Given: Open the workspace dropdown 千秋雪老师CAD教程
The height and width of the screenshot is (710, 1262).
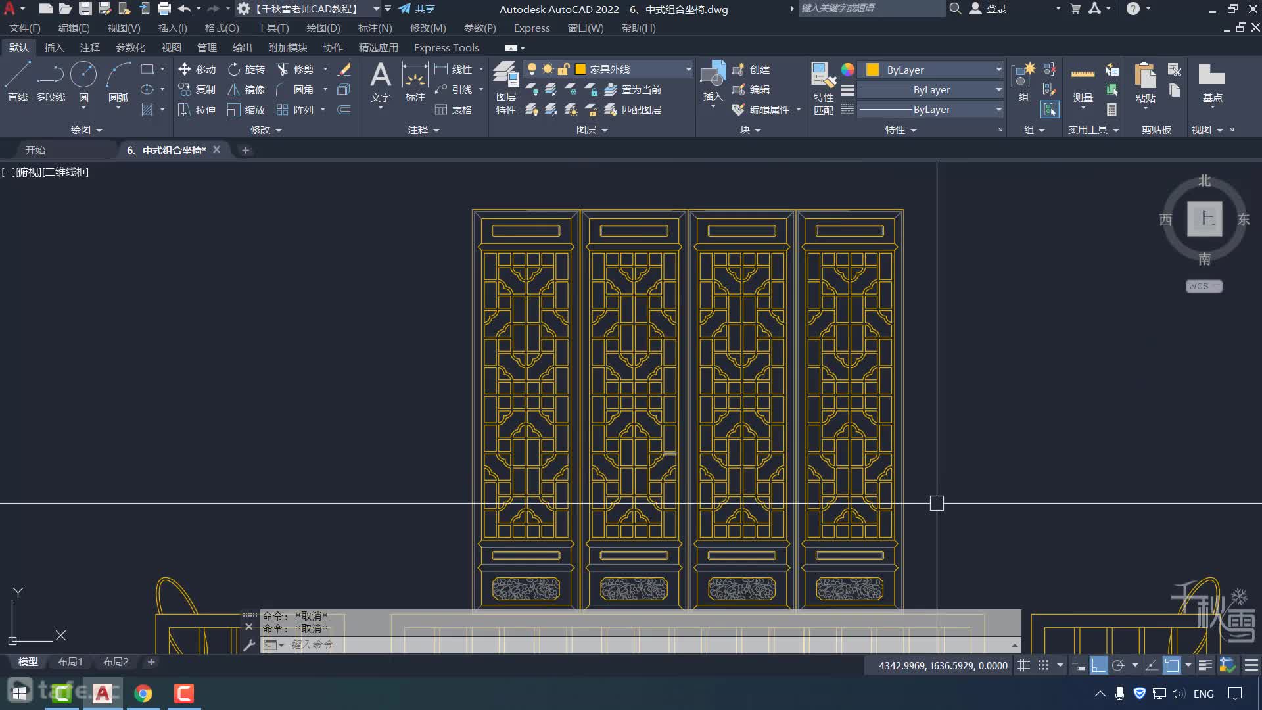Looking at the screenshot, I should coord(309,9).
